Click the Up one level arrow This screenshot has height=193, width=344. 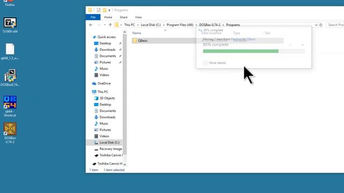click(110, 25)
